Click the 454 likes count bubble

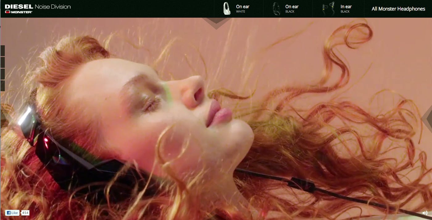pyautogui.click(x=25, y=213)
